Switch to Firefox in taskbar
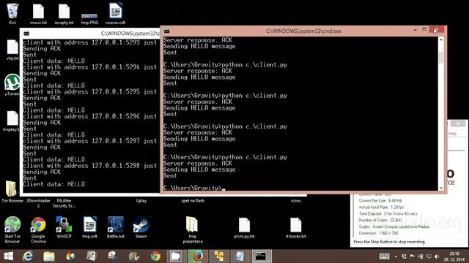This screenshot has width=469, height=263. point(197,256)
